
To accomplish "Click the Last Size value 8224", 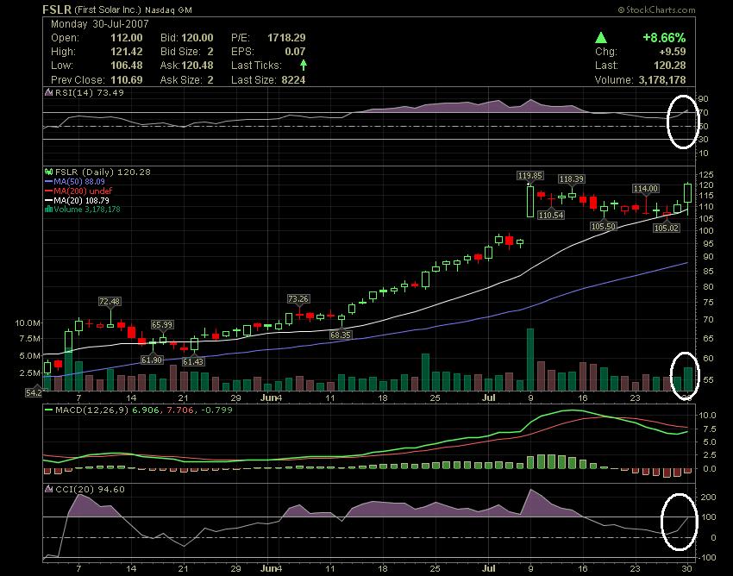I will 293,80.
